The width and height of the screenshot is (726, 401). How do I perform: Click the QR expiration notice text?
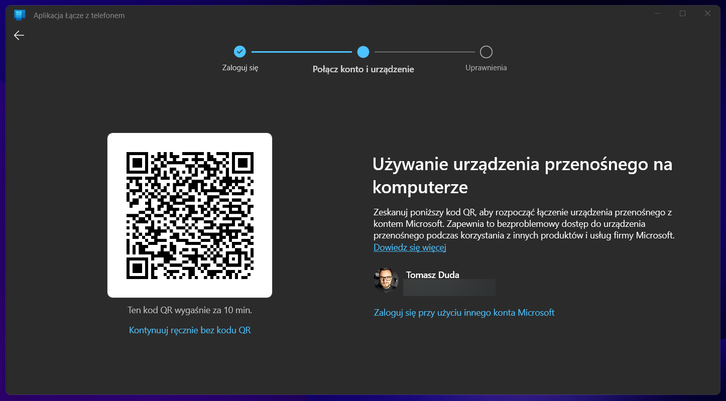point(189,310)
